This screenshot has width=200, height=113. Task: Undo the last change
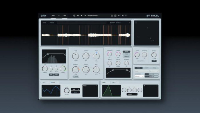tap(123, 16)
